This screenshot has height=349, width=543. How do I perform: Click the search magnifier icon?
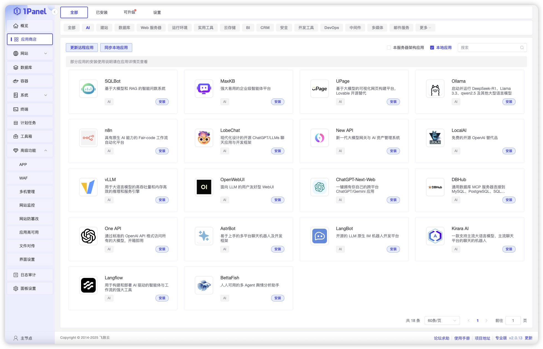(x=522, y=48)
